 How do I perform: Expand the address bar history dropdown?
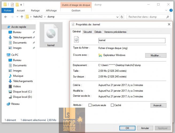tap(118, 17)
